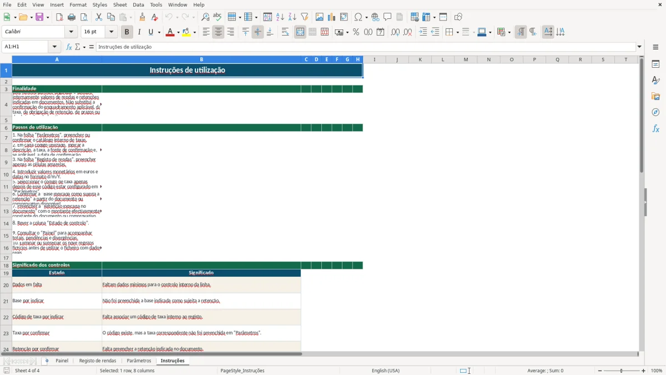Sort ascending A to Z
The width and height of the screenshot is (666, 375).
click(280, 17)
